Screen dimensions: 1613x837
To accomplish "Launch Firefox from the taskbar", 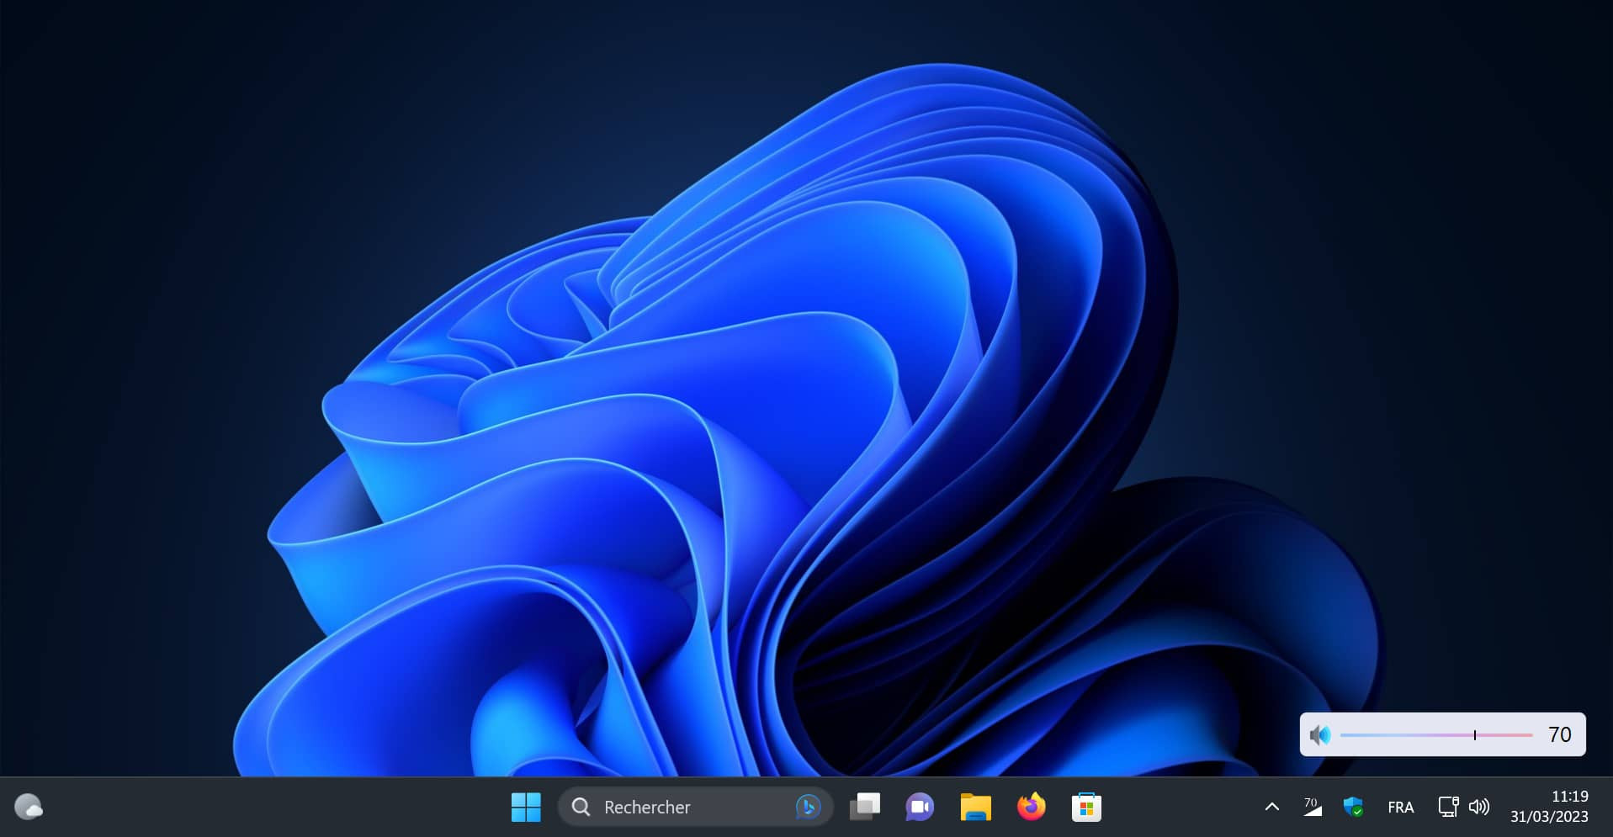I will 1031,807.
